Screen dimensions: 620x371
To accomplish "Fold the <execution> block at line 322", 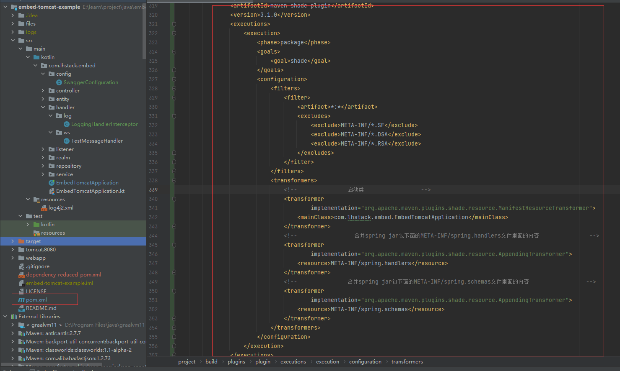I will (x=174, y=33).
